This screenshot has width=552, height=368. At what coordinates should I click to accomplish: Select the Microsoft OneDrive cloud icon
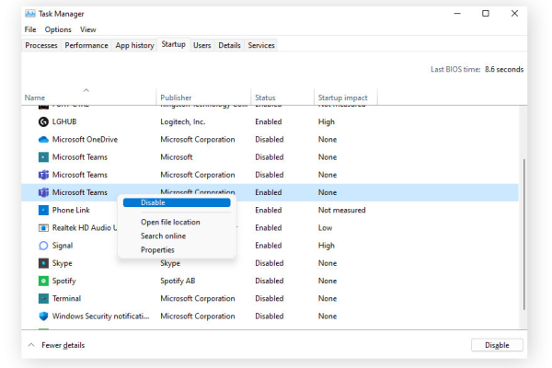[x=43, y=140]
